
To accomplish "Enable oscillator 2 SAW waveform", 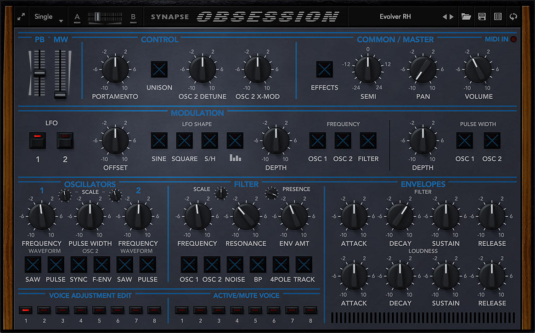I will pyautogui.click(x=124, y=265).
